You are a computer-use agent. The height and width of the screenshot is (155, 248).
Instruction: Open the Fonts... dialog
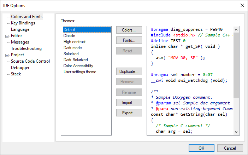click(129, 40)
